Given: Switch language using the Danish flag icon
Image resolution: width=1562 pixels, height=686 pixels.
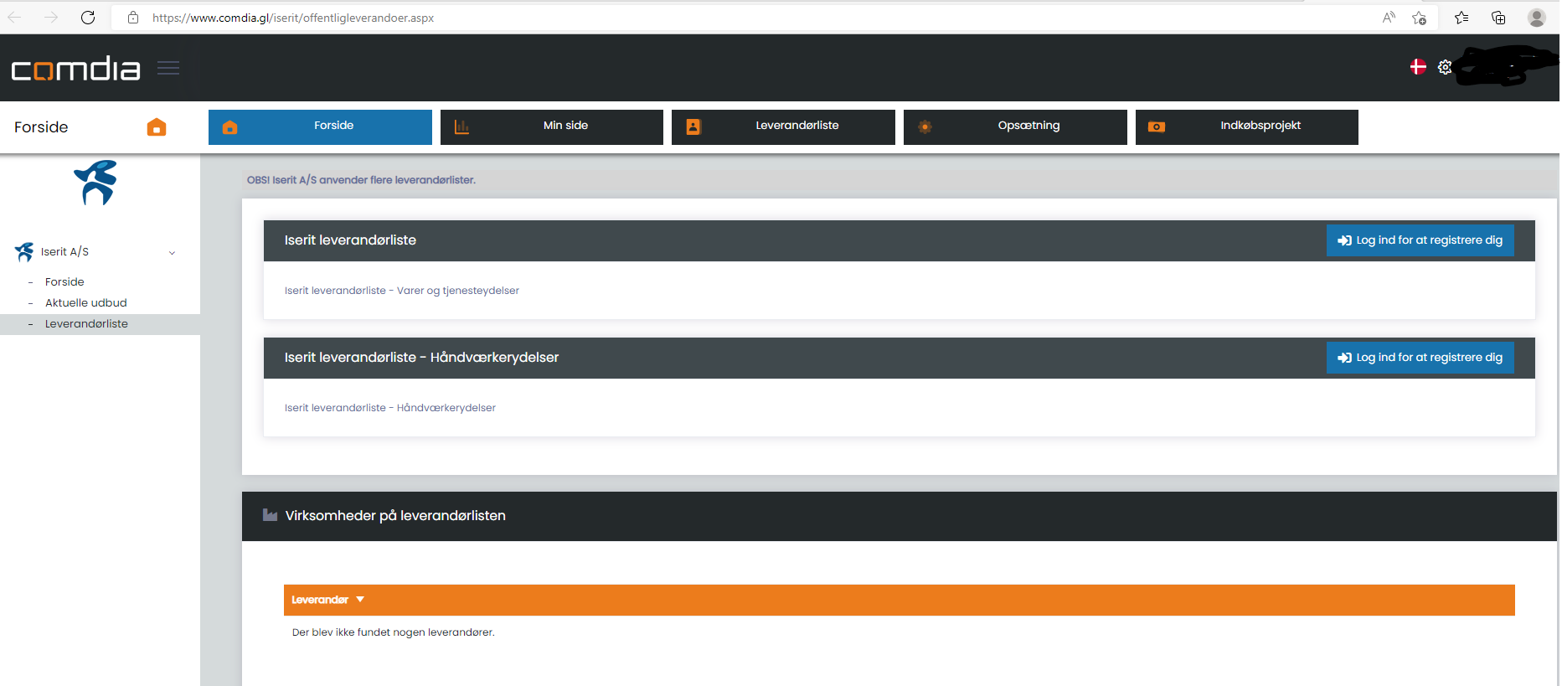Looking at the screenshot, I should 1418,67.
